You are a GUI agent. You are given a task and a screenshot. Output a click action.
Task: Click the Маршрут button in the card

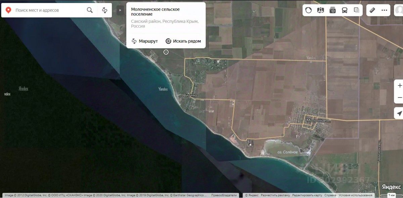pyautogui.click(x=144, y=41)
